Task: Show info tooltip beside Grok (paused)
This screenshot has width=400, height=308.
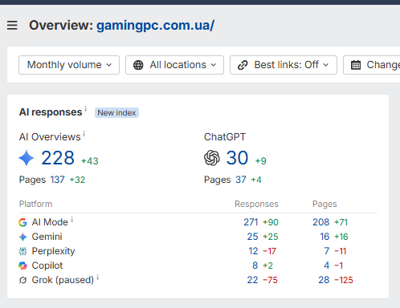Action: 98,278
